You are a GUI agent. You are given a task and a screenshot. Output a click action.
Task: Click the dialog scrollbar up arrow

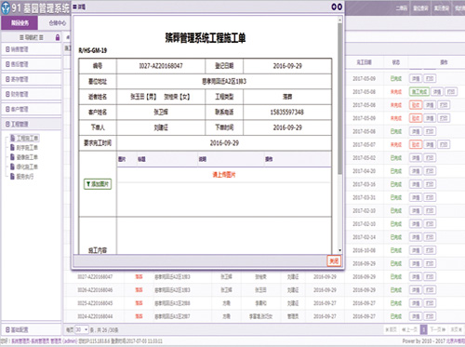tap(339, 20)
